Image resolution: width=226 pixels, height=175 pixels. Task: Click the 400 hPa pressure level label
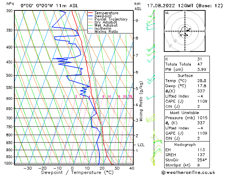point(10,47)
